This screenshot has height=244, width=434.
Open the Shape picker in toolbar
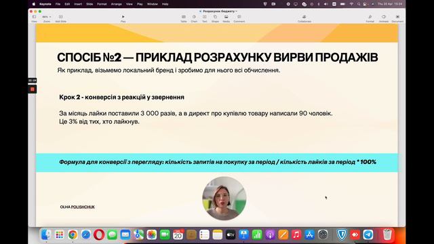tap(215, 18)
